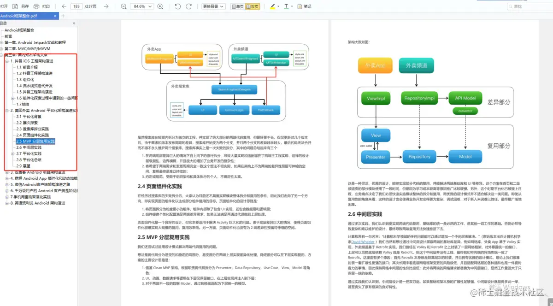Expand 第二章 MVC/MVP/MVVM node
The image size is (553, 306).
pyautogui.click(x=2, y=48)
